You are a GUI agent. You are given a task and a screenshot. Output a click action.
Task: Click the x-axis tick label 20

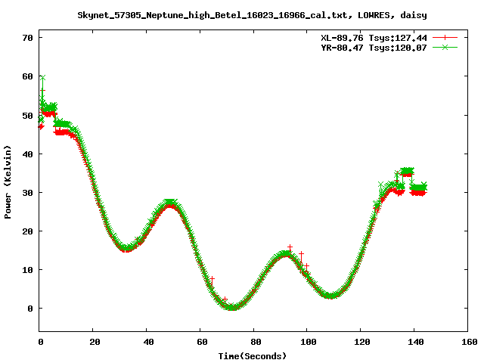click(95, 342)
